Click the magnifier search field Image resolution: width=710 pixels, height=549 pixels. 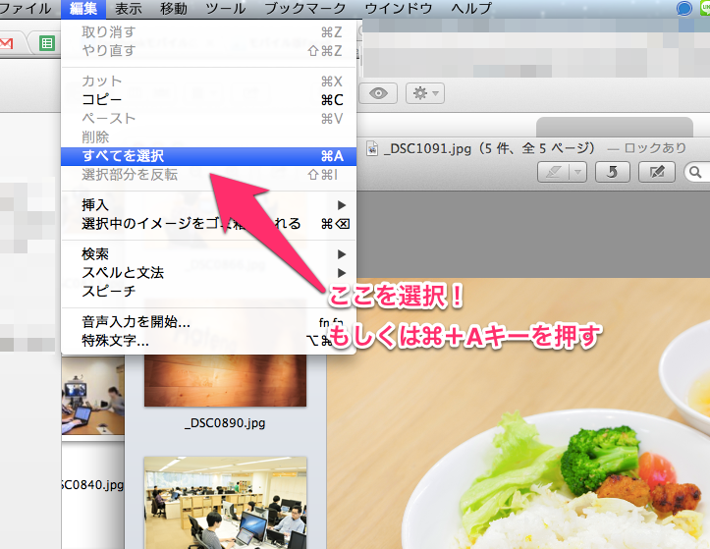pyautogui.click(x=697, y=172)
